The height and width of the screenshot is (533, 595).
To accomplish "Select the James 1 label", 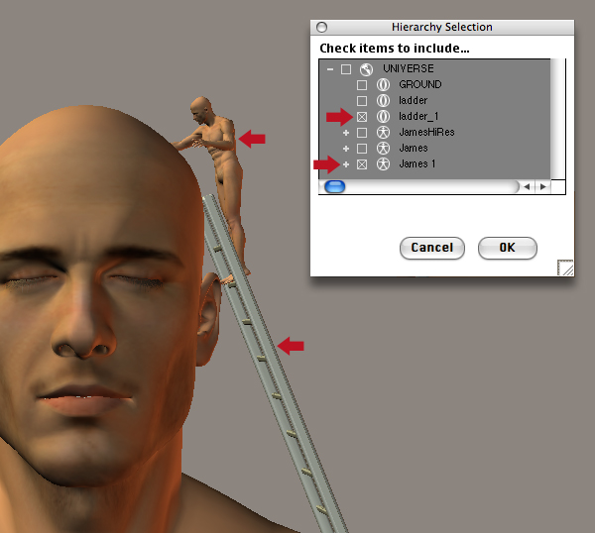I will [417, 164].
